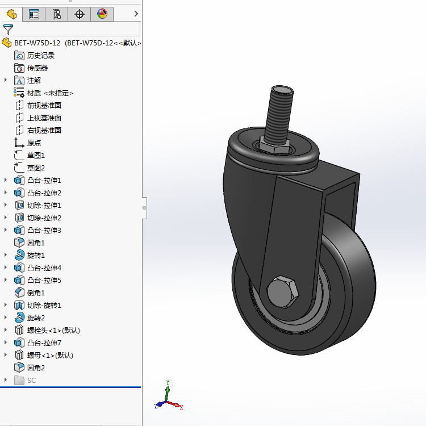Click the 切除-拉伸2 cut icon

pos(19,218)
